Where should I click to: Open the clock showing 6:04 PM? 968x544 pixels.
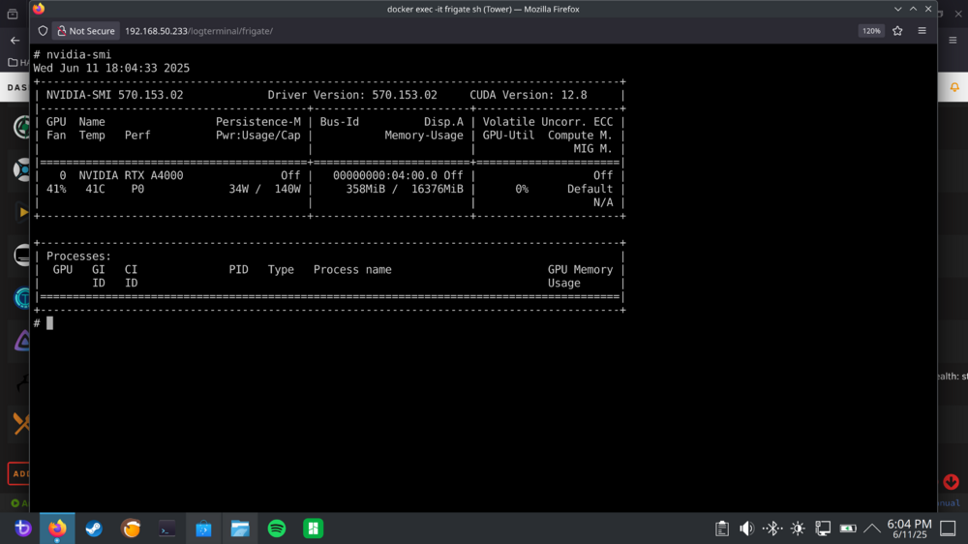[x=909, y=529]
